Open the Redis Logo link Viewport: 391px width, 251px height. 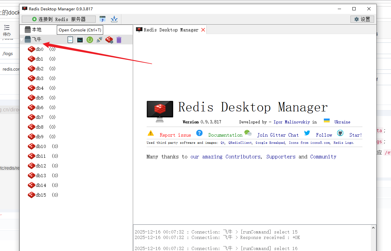click(344, 143)
